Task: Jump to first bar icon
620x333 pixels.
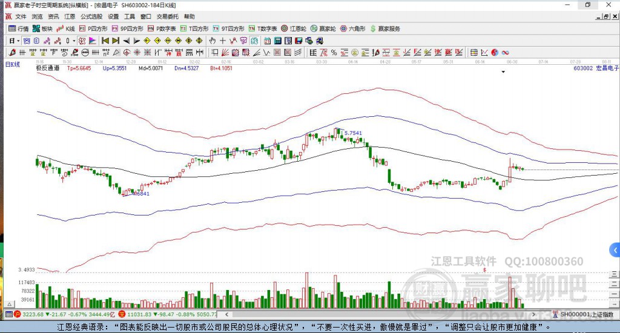Action: 105,41
